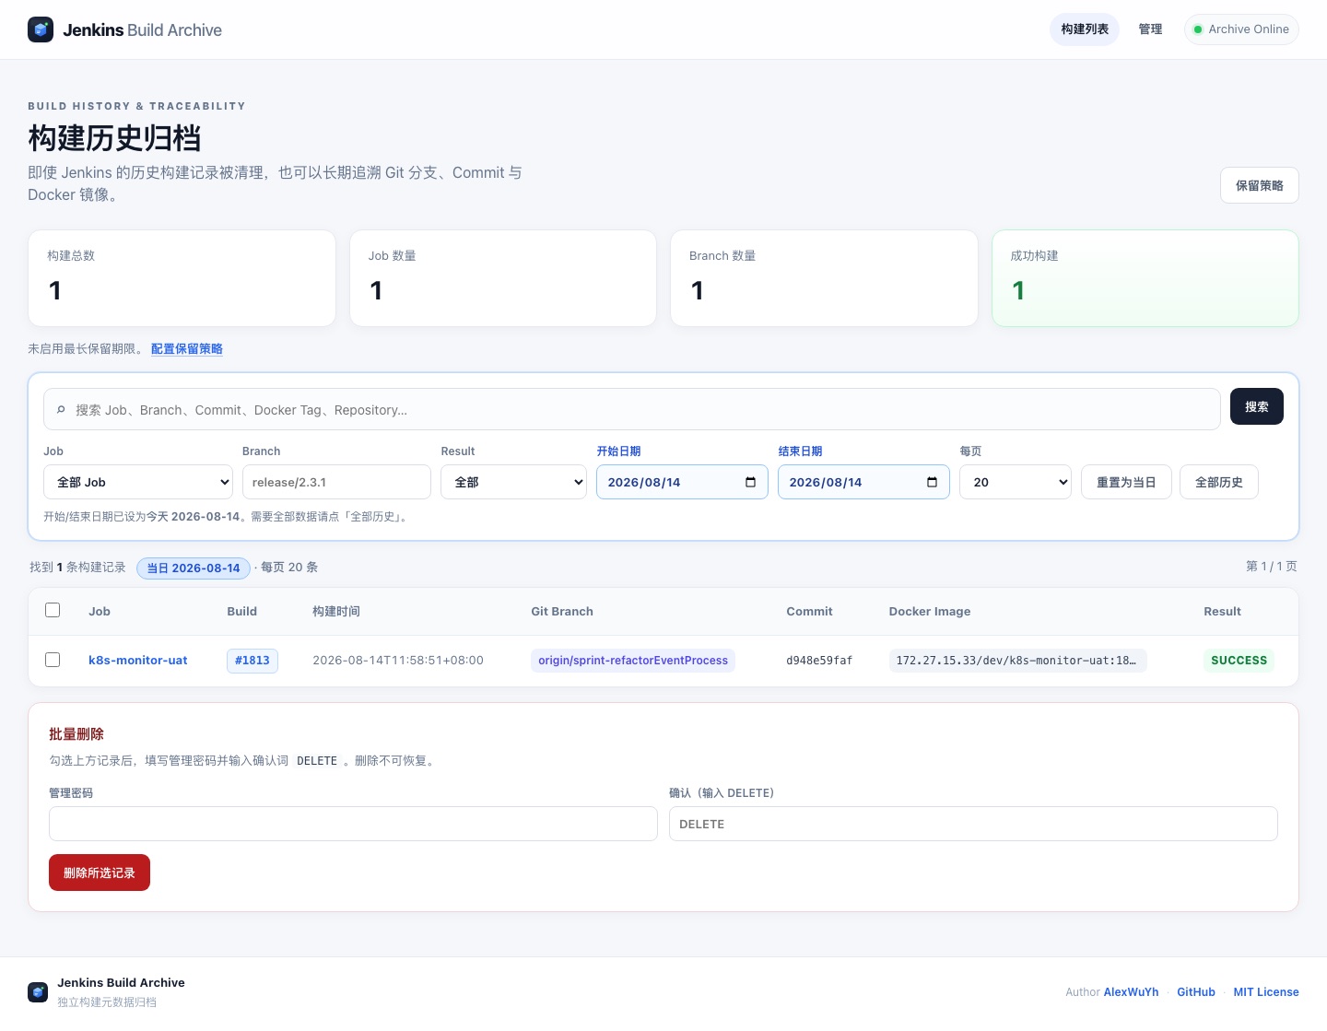Click the Branch filter input field
The image size is (1327, 1031).
[x=336, y=482]
